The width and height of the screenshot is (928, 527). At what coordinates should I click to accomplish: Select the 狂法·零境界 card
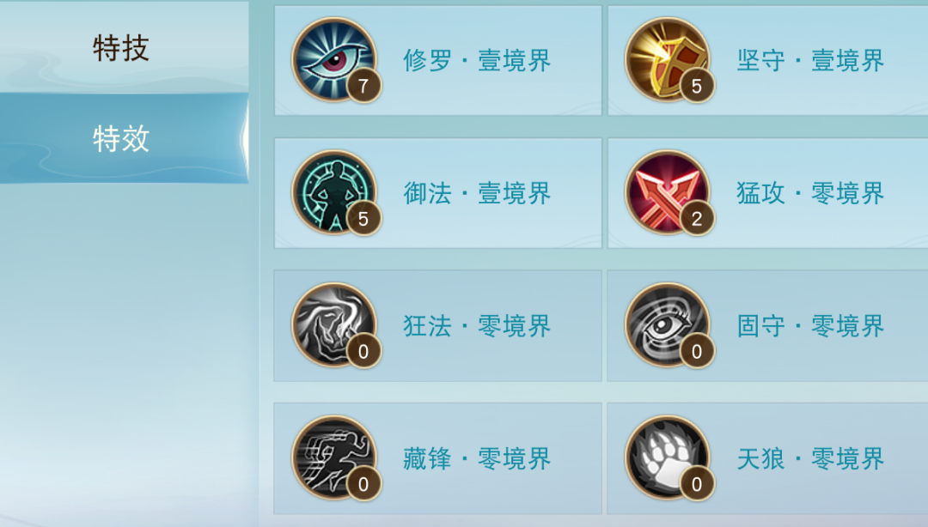438,326
